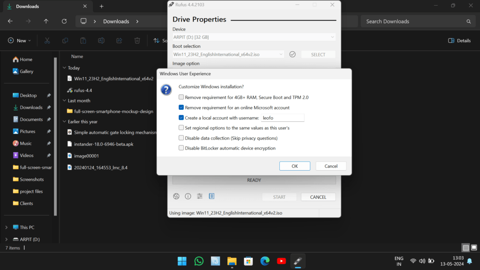This screenshot has height=270, width=480.
Task: Select the rufus-4.4 file
Action: (x=80, y=90)
